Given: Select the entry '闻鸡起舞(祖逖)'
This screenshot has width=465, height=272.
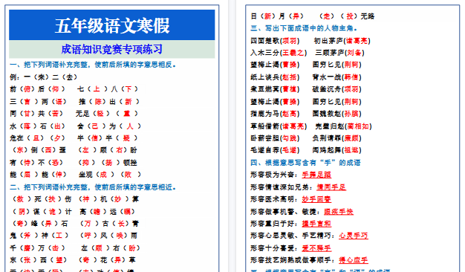Looking at the screenshot, I should 337,150.
